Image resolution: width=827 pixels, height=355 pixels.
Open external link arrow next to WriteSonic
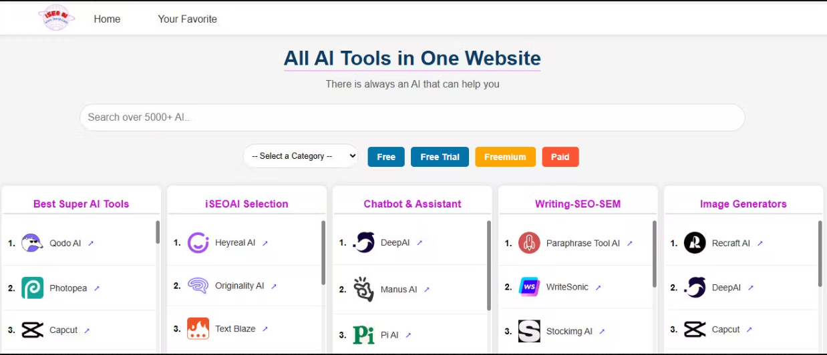click(x=599, y=288)
